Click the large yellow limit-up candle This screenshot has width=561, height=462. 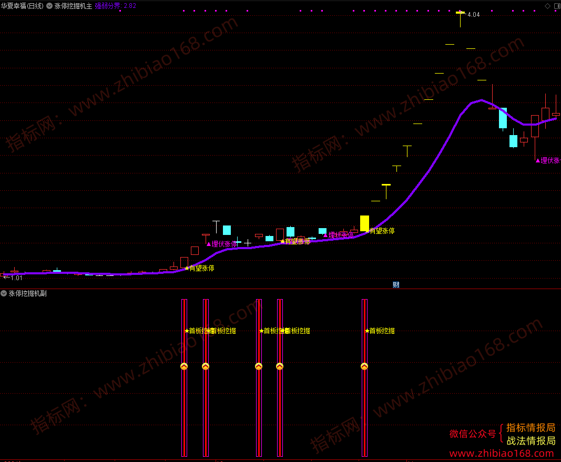[x=364, y=223]
